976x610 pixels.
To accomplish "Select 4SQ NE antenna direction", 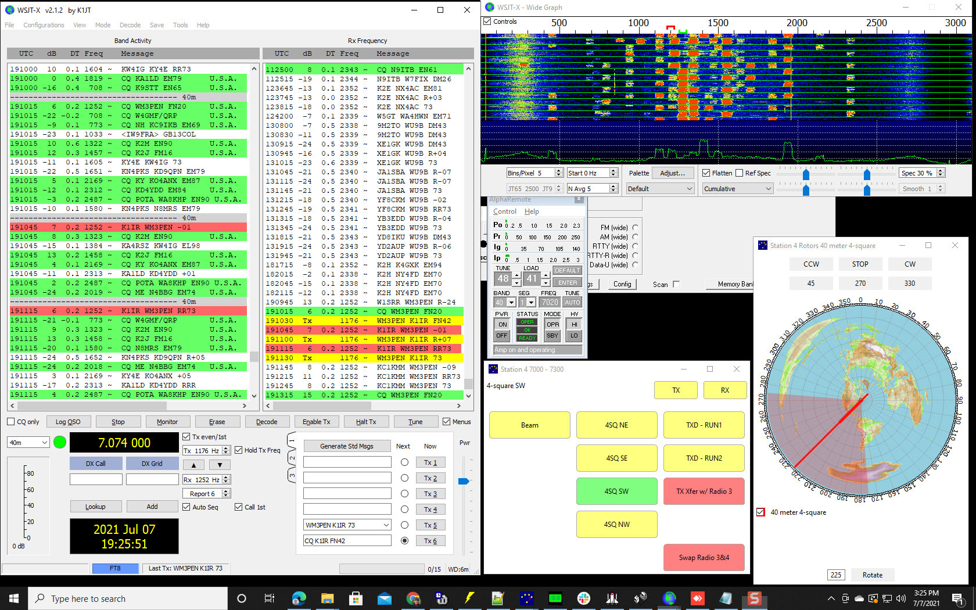I will (x=616, y=425).
